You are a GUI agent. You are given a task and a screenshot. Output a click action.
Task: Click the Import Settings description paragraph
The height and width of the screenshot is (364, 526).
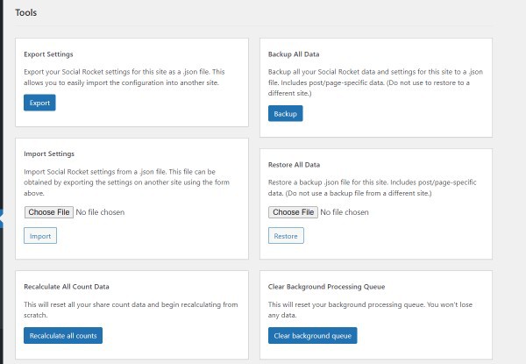pyautogui.click(x=127, y=182)
